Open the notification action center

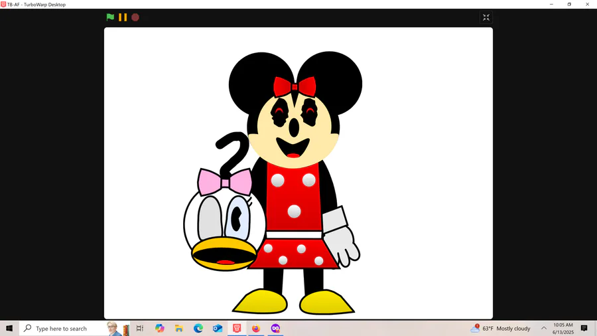pyautogui.click(x=584, y=328)
